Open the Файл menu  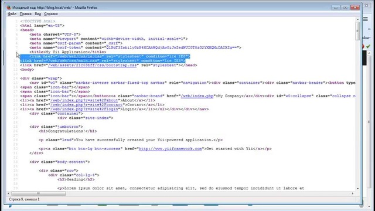[x=12, y=14]
